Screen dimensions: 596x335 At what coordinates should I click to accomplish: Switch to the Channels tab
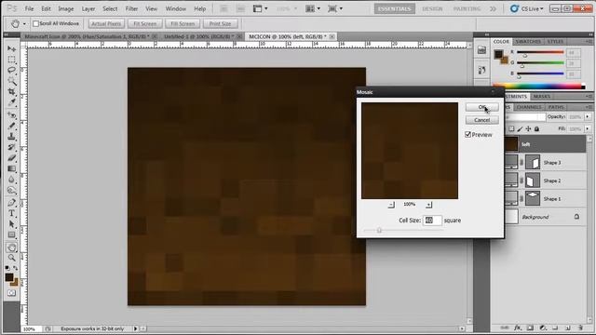click(x=529, y=107)
